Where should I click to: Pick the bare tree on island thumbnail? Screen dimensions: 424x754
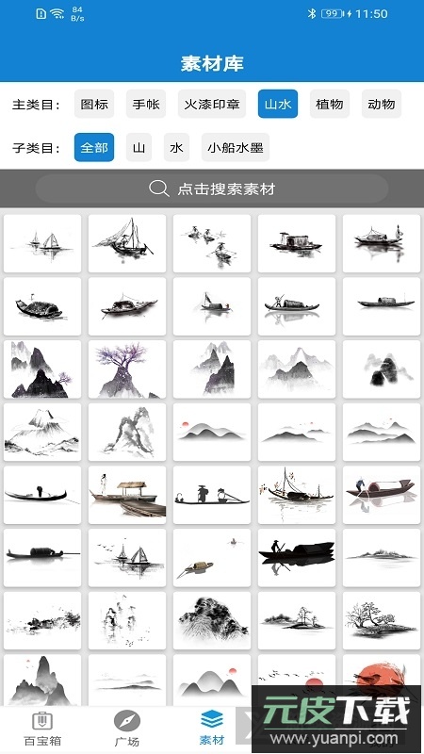[x=382, y=621]
